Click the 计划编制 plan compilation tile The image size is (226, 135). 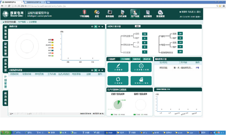[117, 68]
